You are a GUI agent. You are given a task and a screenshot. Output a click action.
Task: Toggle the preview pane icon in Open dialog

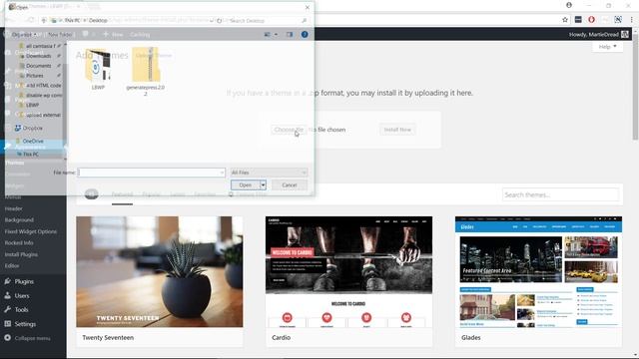[x=290, y=35]
